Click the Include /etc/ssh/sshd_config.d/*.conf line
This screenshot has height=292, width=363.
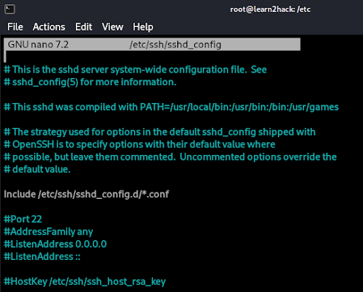86,194
